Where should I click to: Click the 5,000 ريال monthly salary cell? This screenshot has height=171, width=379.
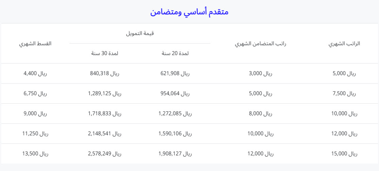tap(344, 73)
